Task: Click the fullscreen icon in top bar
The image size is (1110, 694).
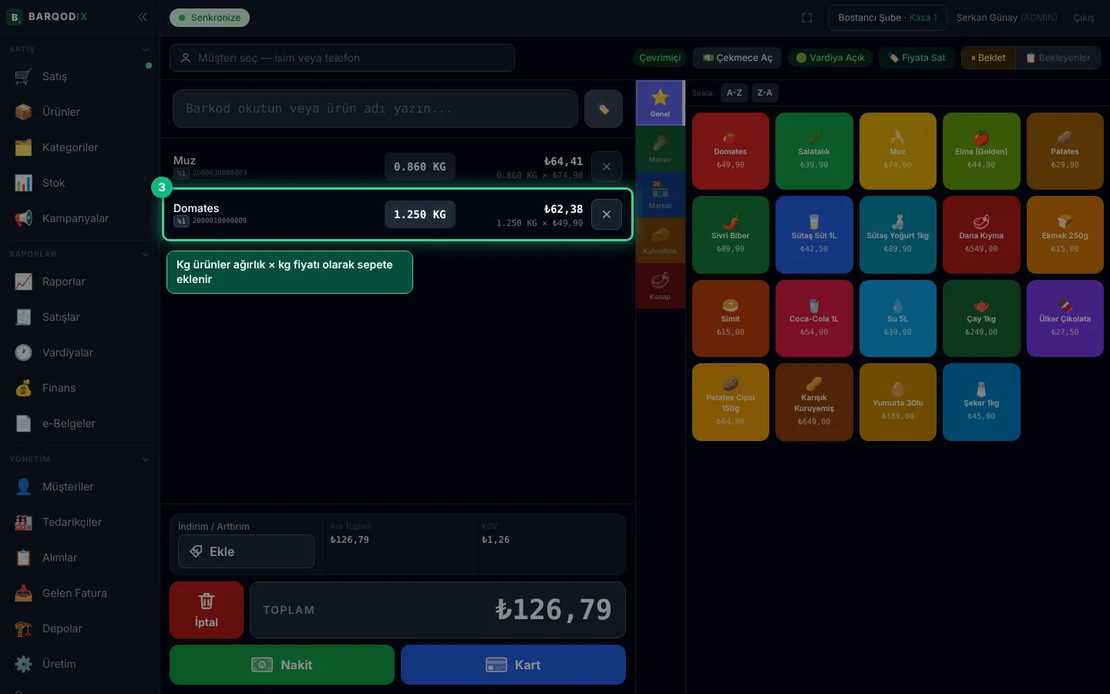Action: click(807, 18)
